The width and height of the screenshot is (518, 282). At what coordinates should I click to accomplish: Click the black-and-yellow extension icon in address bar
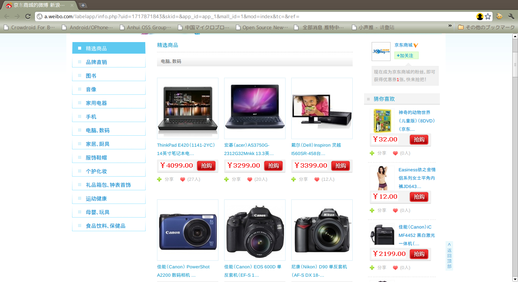pos(480,16)
